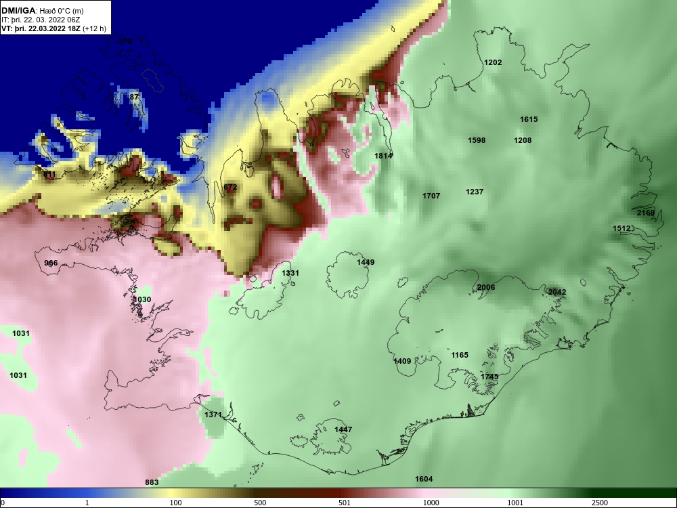Click the legend label 500
The image size is (677, 508).
[260, 503]
